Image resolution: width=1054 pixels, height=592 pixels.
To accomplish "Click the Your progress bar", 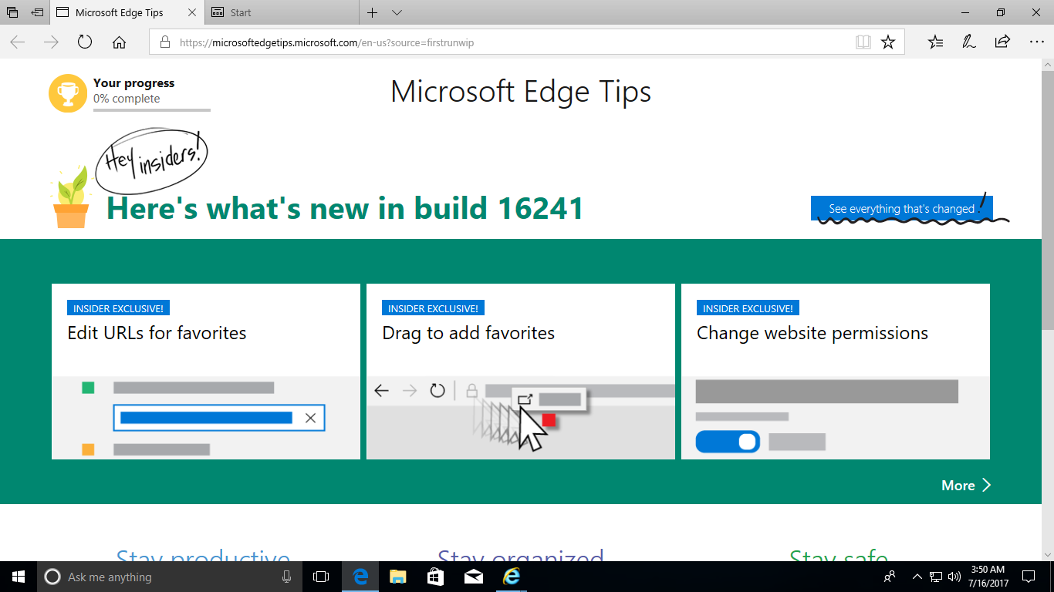I will 152,110.
